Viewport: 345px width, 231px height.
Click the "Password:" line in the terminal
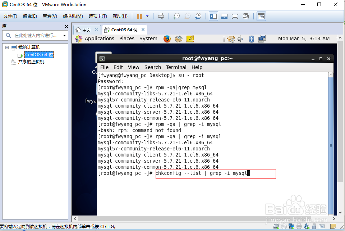[111, 81]
